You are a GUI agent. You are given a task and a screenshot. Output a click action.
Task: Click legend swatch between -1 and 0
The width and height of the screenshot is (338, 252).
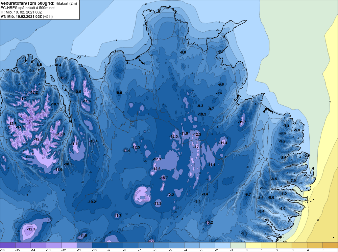tap(238, 245)
